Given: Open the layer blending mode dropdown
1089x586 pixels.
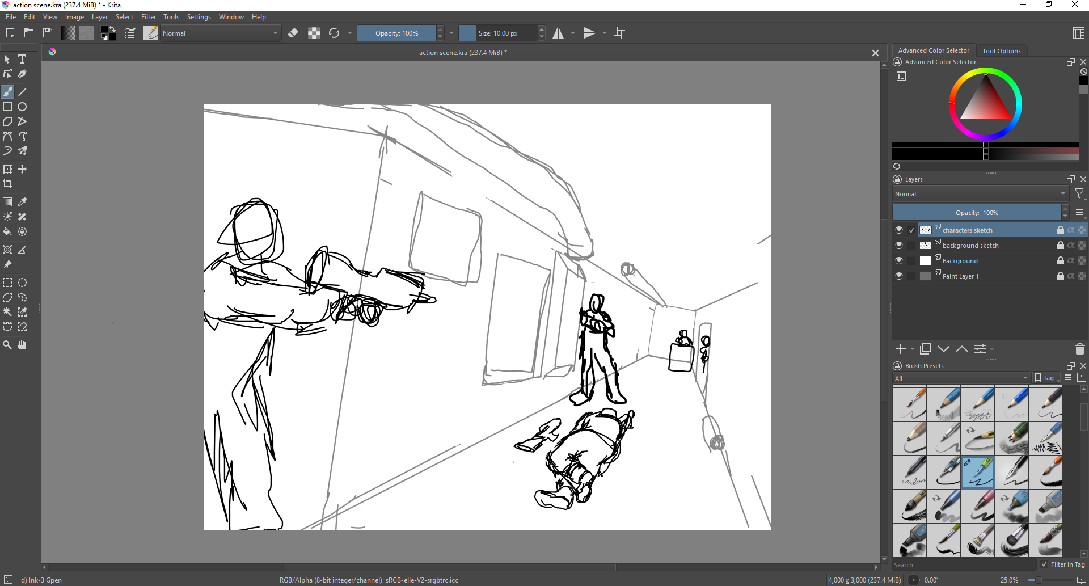Looking at the screenshot, I should (x=981, y=194).
